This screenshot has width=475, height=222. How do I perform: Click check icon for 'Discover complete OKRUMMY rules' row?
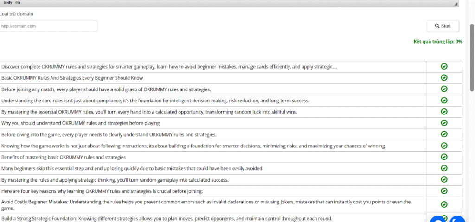point(444,66)
